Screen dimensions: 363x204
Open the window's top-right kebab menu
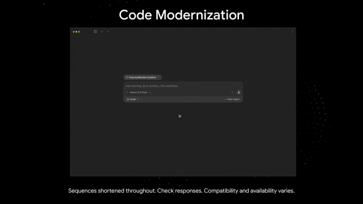coord(292,31)
